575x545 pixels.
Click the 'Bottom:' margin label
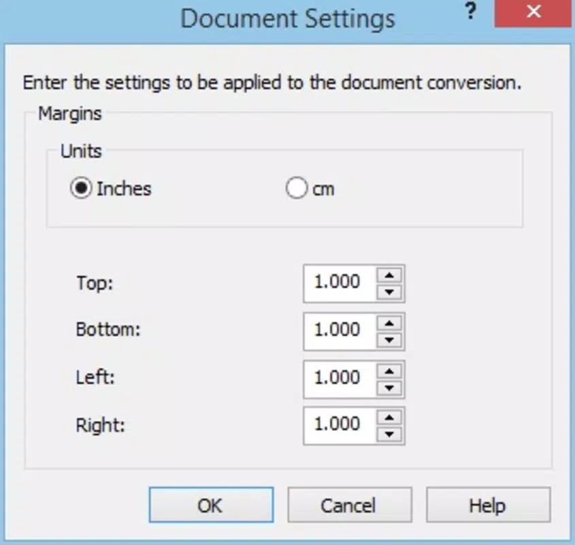[x=108, y=330]
